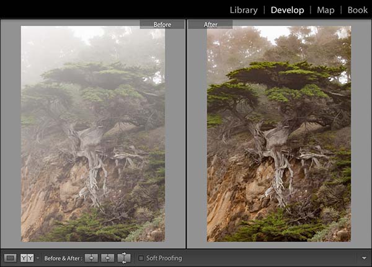
Task: Copy After settings to Before
Action: click(x=108, y=258)
